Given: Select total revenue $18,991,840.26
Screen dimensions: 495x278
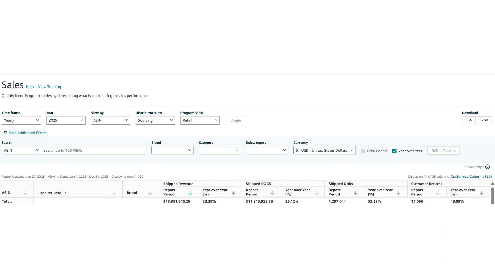Looking at the screenshot, I should pos(177,201).
